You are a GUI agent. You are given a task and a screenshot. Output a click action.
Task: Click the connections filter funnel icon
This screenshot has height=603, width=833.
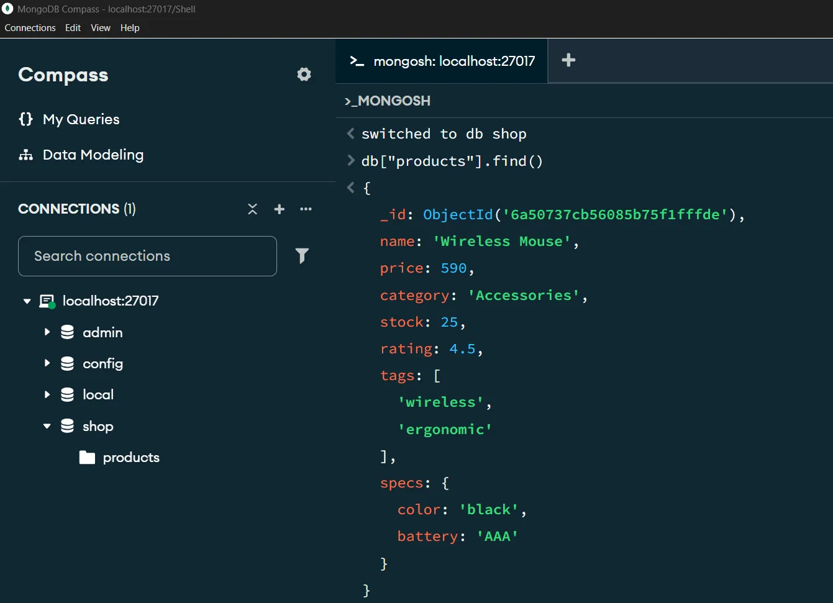[x=302, y=256]
